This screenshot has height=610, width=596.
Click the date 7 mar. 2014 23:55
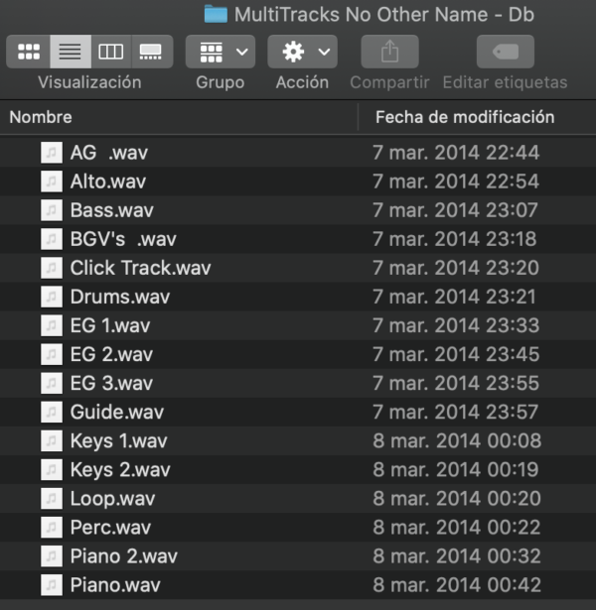click(x=456, y=383)
